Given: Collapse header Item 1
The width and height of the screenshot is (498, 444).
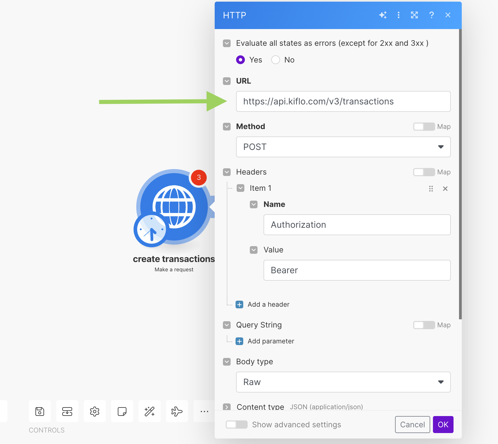Looking at the screenshot, I should (240, 188).
